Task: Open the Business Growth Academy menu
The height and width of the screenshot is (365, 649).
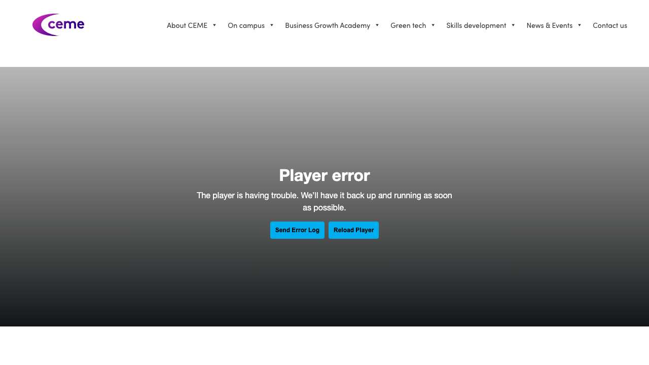Action: coord(327,25)
